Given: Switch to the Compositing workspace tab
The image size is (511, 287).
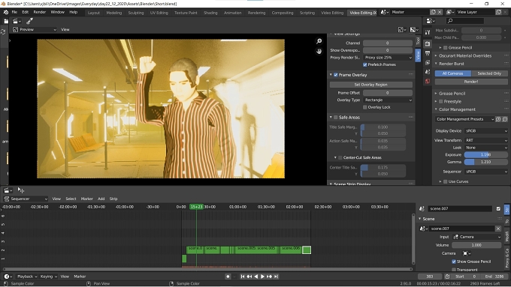Looking at the screenshot, I should coord(283,13).
